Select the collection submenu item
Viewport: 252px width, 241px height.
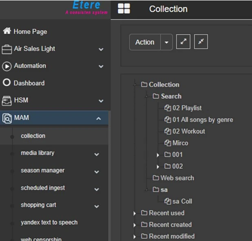pyautogui.click(x=33, y=136)
